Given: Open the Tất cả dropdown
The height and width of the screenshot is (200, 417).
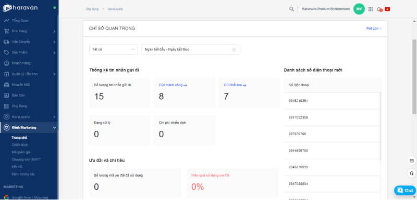Looking at the screenshot, I should click(113, 49).
